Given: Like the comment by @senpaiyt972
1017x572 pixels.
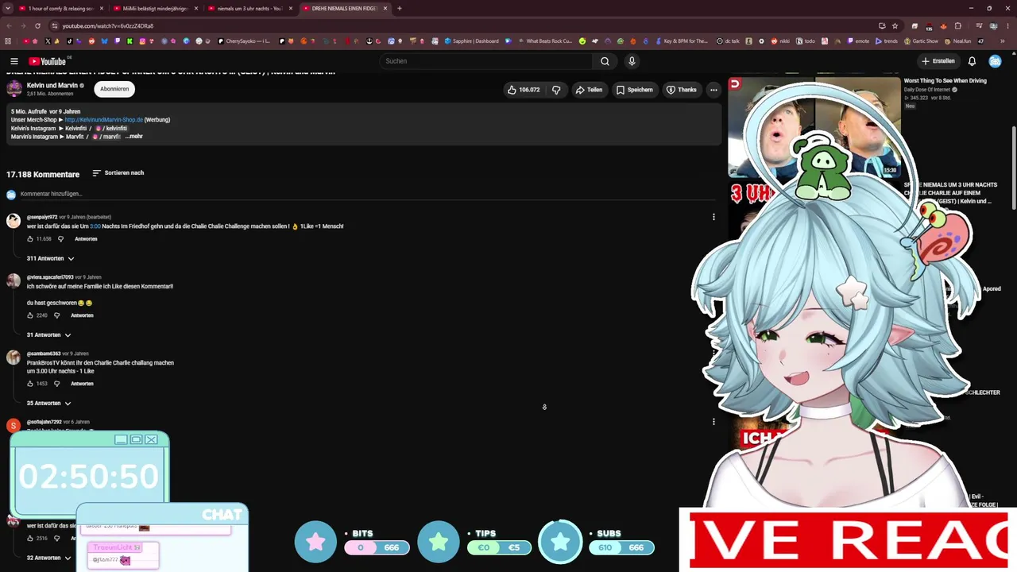Looking at the screenshot, I should tap(30, 239).
